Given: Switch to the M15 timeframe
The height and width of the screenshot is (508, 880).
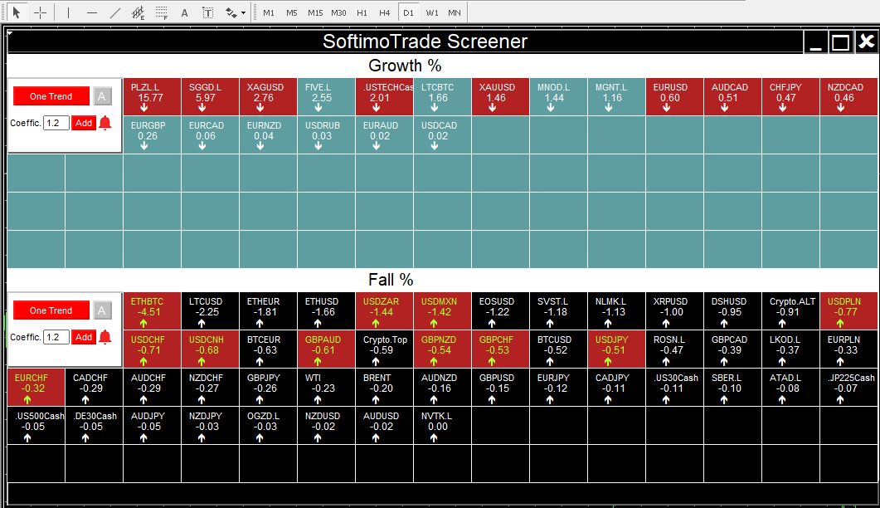Looking at the screenshot, I should tap(315, 12).
